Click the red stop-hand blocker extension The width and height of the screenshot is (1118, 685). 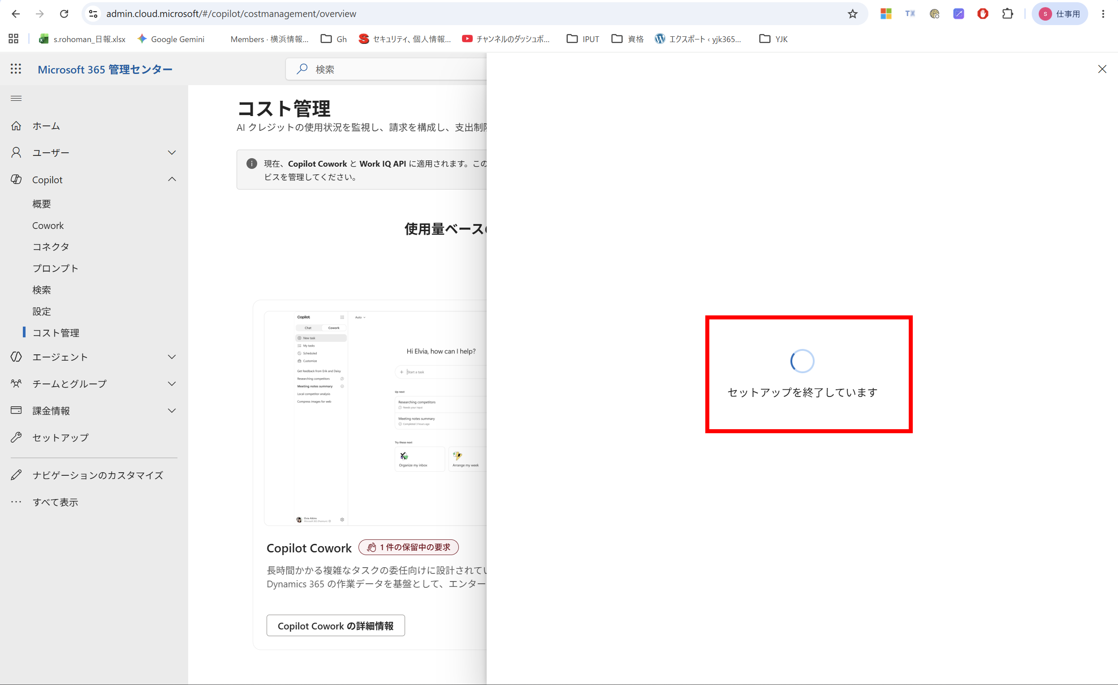pyautogui.click(x=983, y=13)
